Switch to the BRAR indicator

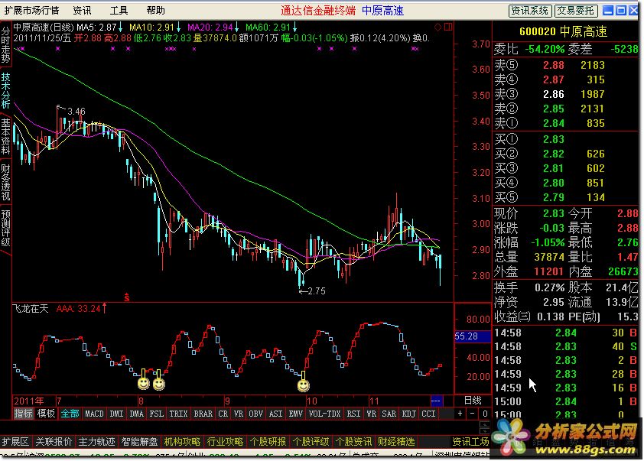203,414
